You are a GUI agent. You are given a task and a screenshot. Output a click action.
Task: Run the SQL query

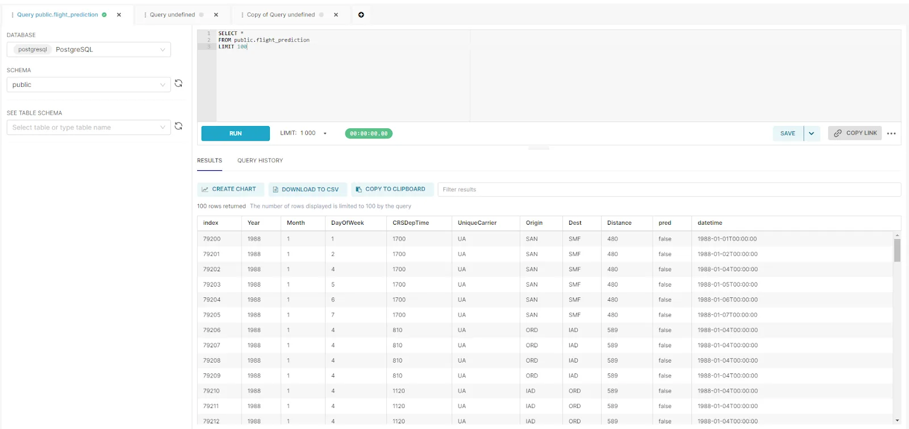(236, 133)
